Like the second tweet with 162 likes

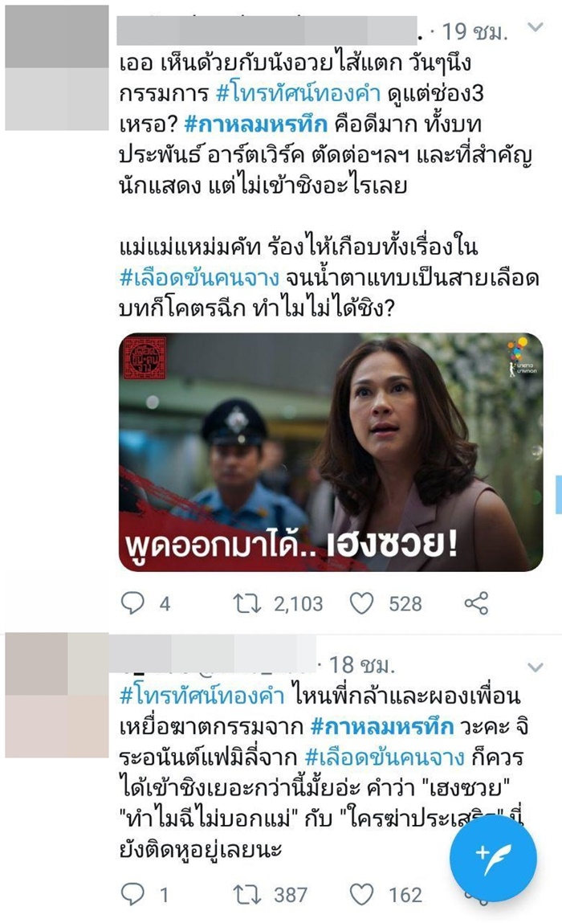[362, 895]
